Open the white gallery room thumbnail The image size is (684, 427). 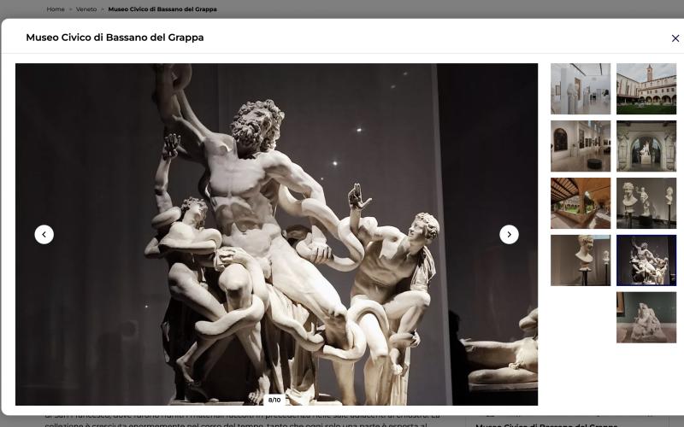pos(581,89)
